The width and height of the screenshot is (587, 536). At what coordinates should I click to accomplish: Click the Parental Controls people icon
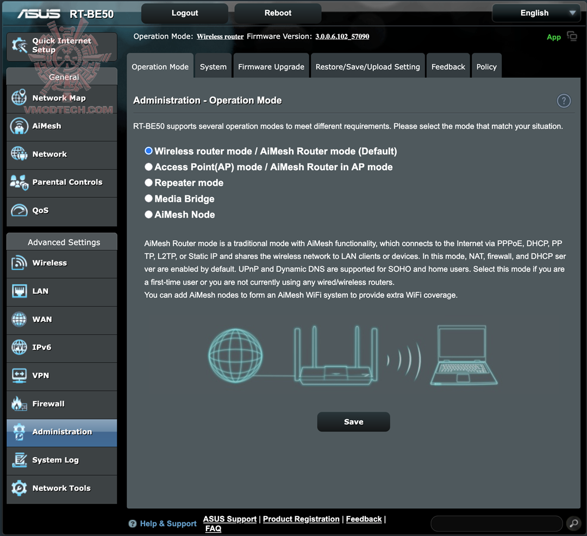point(19,182)
